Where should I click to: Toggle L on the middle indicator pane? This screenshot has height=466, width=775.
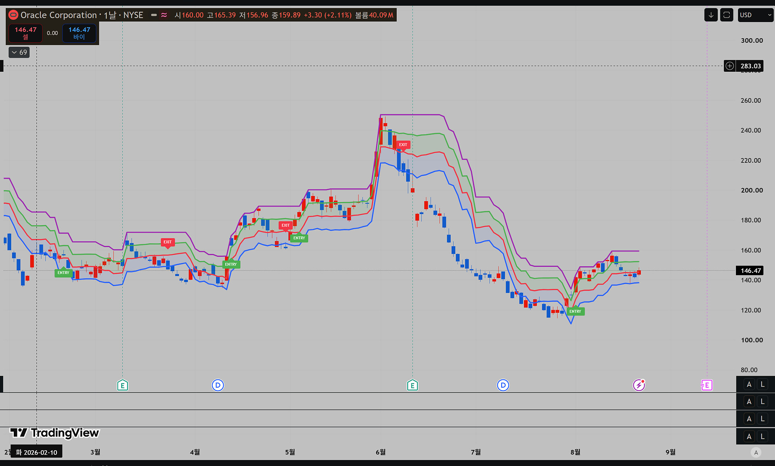(762, 419)
